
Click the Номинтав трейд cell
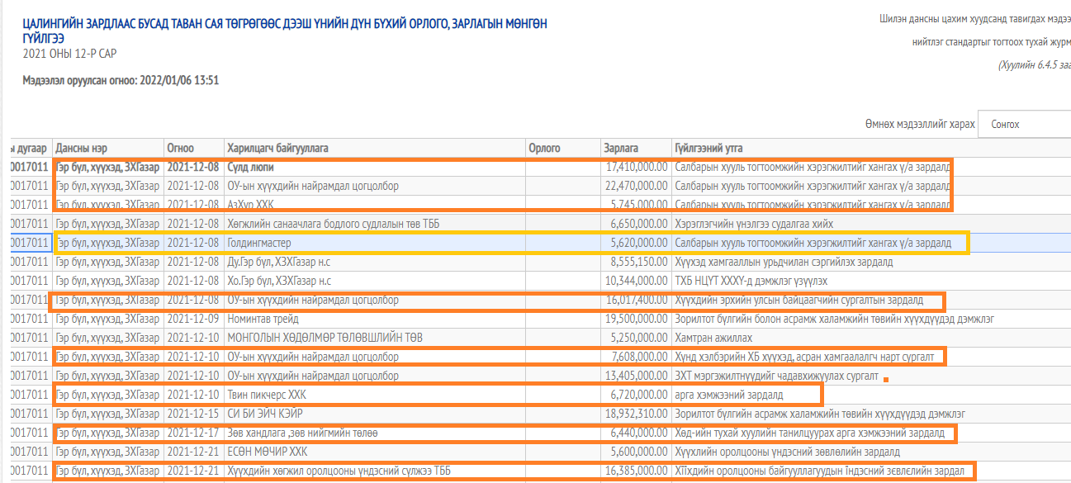tap(263, 319)
